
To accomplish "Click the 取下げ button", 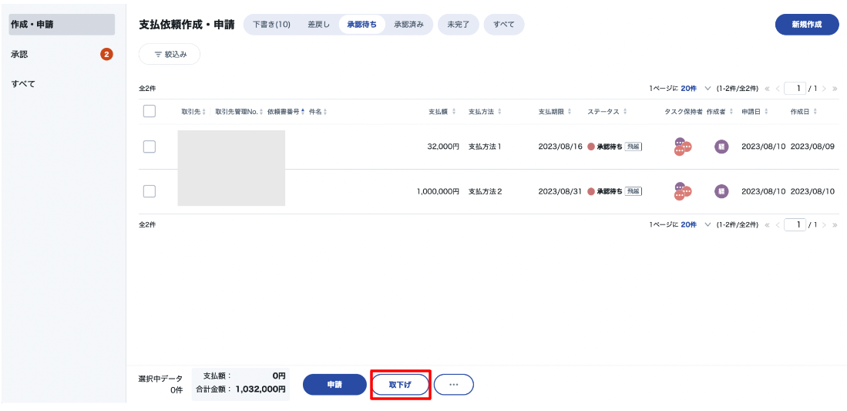I will point(400,385).
